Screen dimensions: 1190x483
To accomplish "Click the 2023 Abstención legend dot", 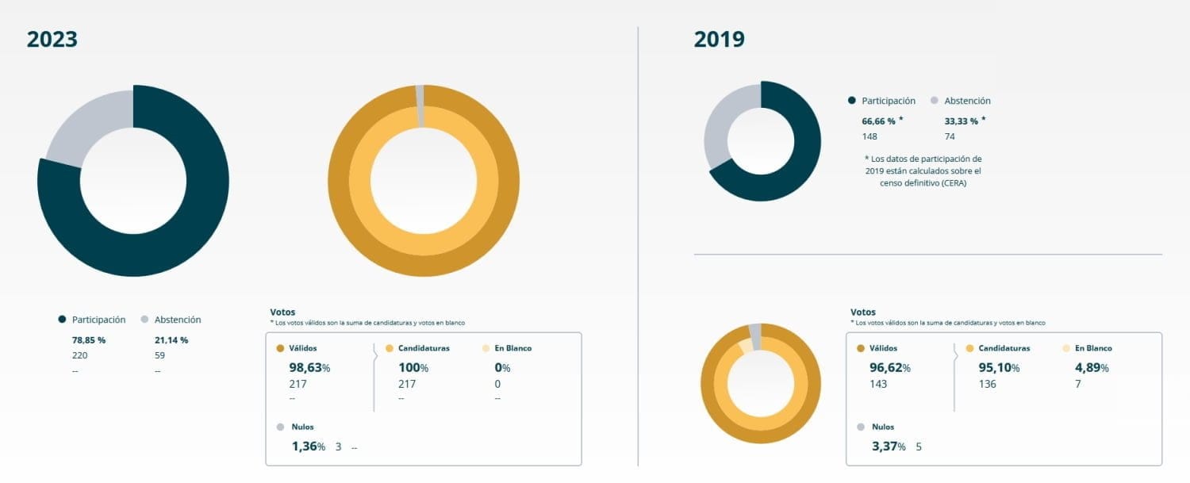I will coord(144,320).
